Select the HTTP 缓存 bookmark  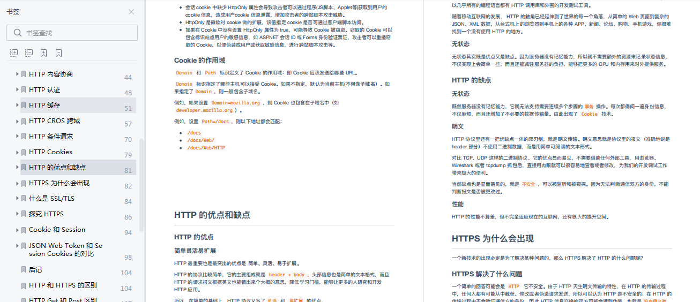pyautogui.click(x=44, y=105)
